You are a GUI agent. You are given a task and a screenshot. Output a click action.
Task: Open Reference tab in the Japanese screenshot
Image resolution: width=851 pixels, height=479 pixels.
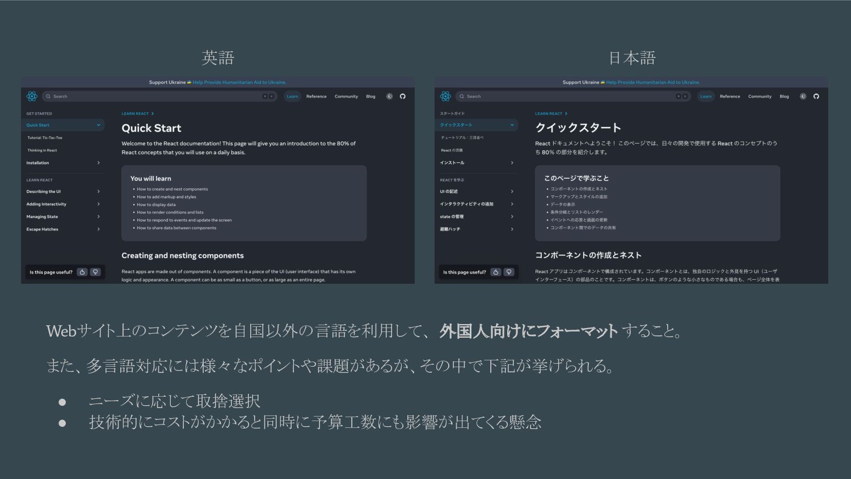730,96
